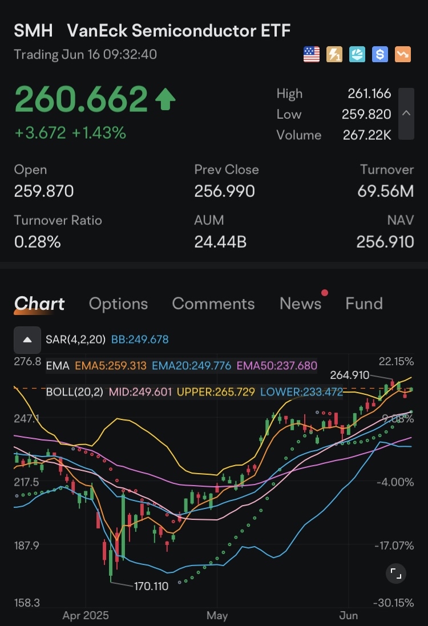The height and width of the screenshot is (626, 428).
Task: Tap the 264.910 high price marker
Action: pyautogui.click(x=349, y=375)
